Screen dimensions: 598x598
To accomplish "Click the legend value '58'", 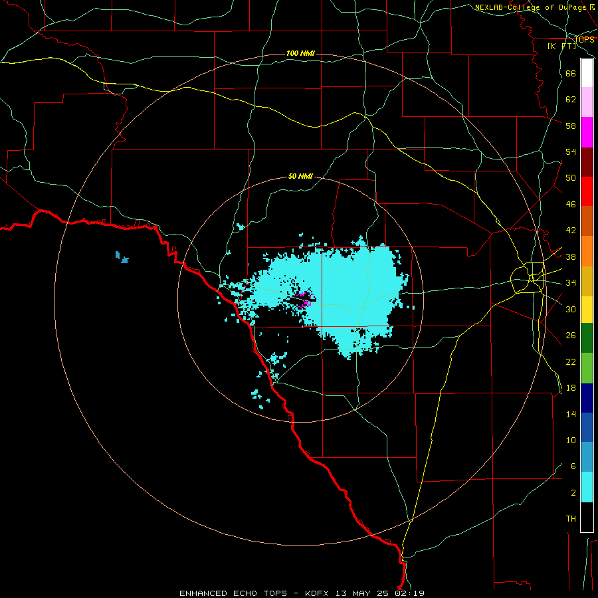I will (571, 126).
